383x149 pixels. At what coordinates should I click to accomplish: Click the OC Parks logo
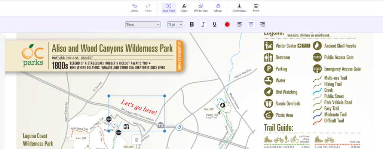[x=33, y=55]
